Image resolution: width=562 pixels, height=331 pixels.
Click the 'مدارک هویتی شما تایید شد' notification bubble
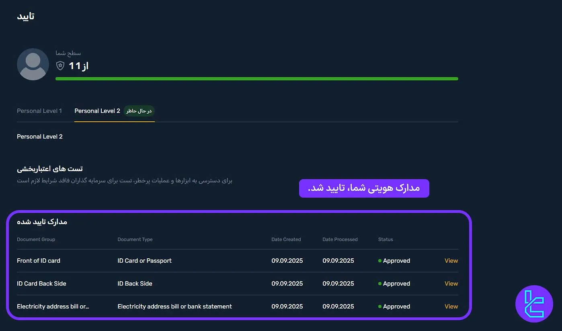click(364, 188)
